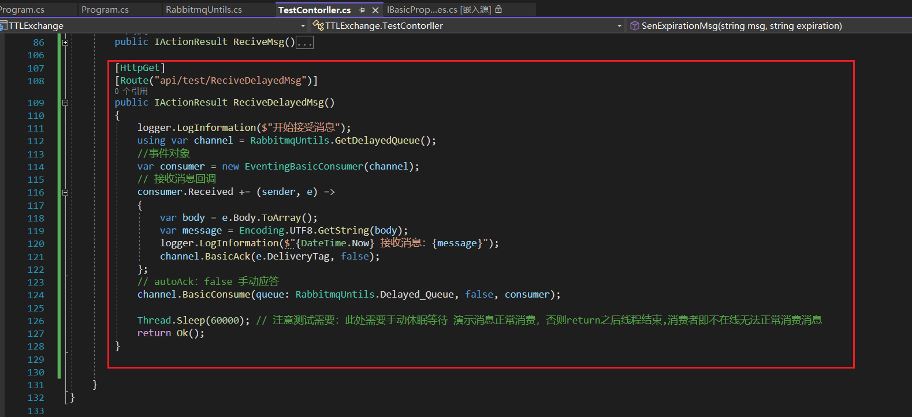912x417 pixels.
Task: Click the Route string "api/test/ReciveDelayedMsg"
Action: (230, 80)
